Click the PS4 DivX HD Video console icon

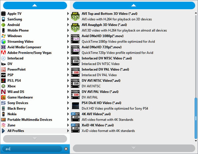pyautogui.click(x=75, y=106)
